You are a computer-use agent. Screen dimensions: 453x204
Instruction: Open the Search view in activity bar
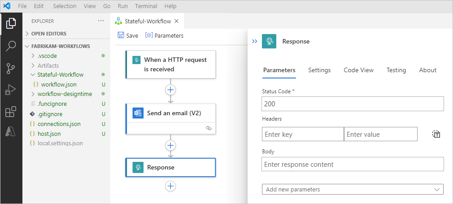(x=11, y=46)
